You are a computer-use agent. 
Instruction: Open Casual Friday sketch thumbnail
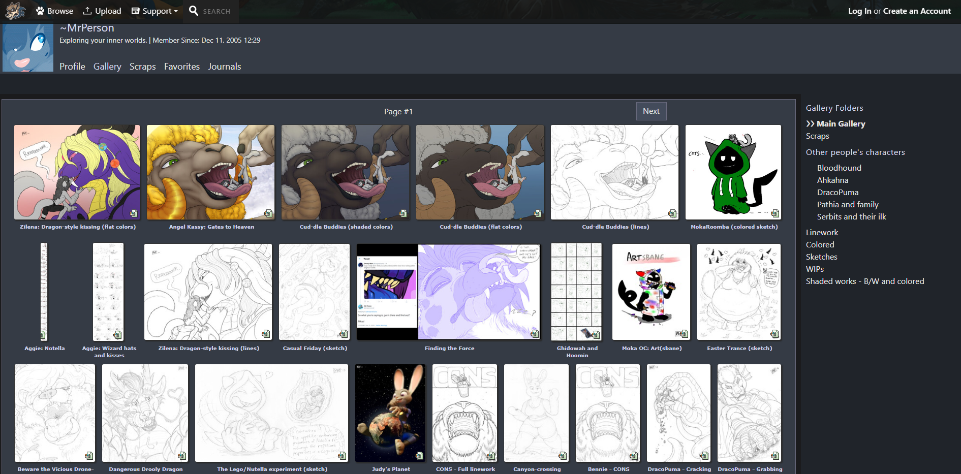click(314, 292)
